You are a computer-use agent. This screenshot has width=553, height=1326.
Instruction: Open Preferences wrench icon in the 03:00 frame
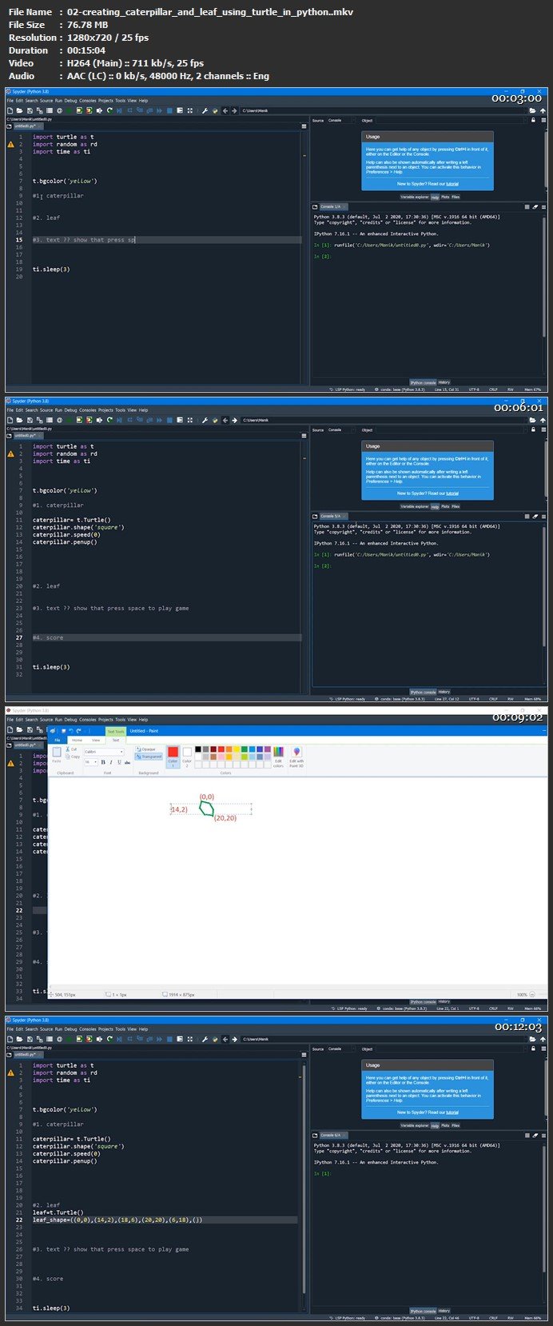(x=205, y=110)
